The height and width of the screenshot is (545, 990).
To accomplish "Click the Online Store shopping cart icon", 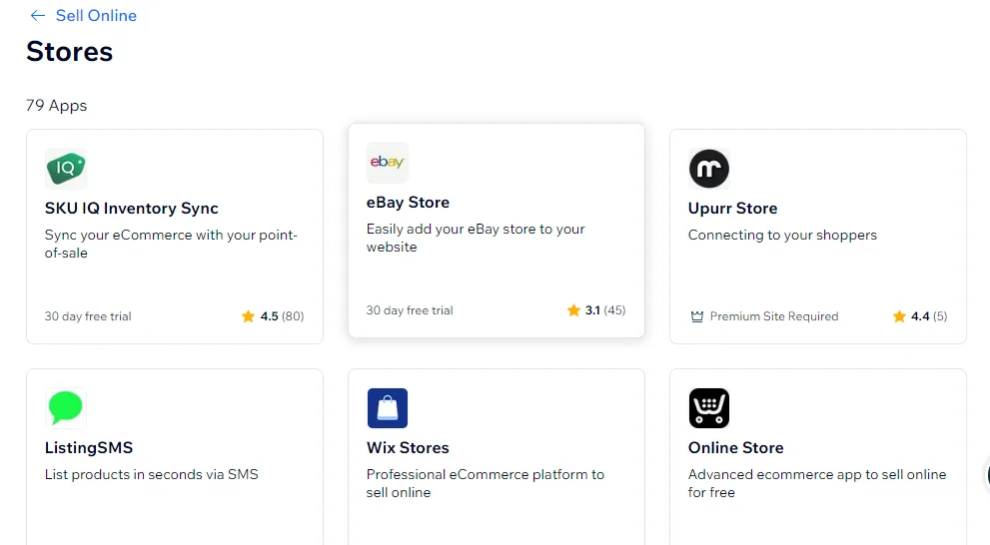I will pyautogui.click(x=709, y=408).
